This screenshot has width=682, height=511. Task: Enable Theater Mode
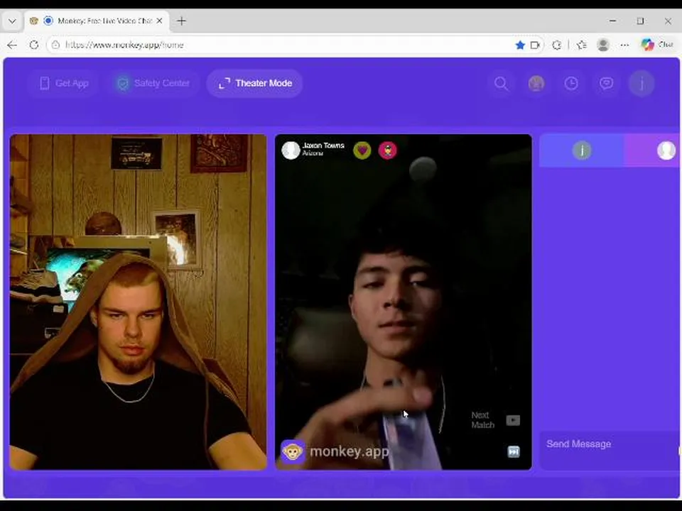pos(255,83)
